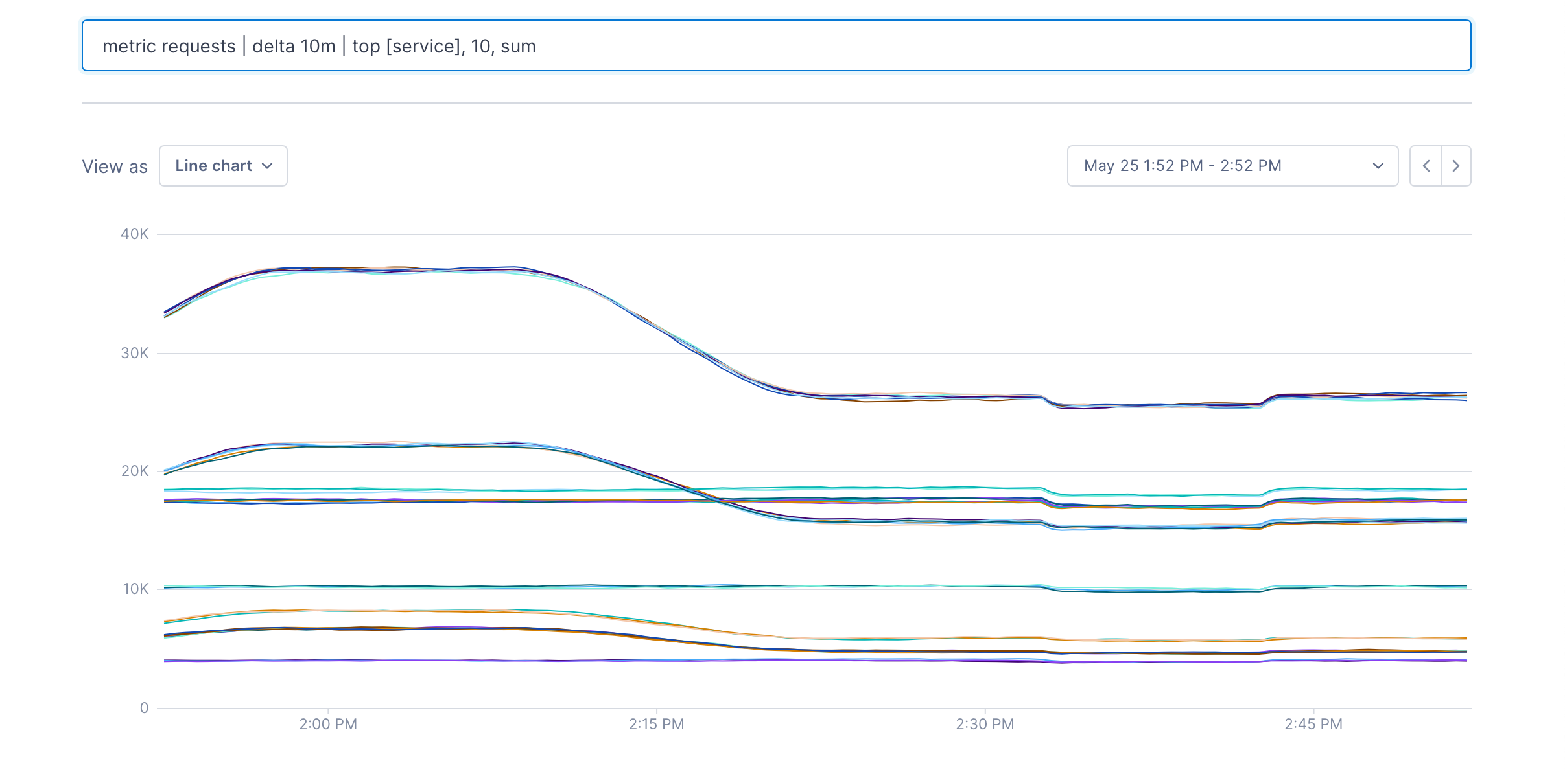
Task: Click the 2:45 PM x-axis marker
Action: pos(1313,724)
